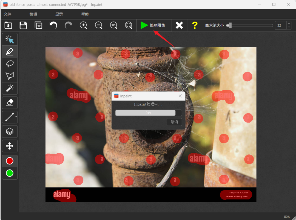The width and height of the screenshot is (296, 220).
Task: Select the lasso selection tool
Action: click(x=10, y=64)
